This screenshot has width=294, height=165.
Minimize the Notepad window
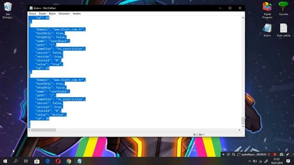pos(220,8)
